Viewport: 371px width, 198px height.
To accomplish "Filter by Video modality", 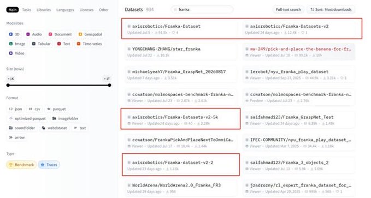I will (16, 53).
